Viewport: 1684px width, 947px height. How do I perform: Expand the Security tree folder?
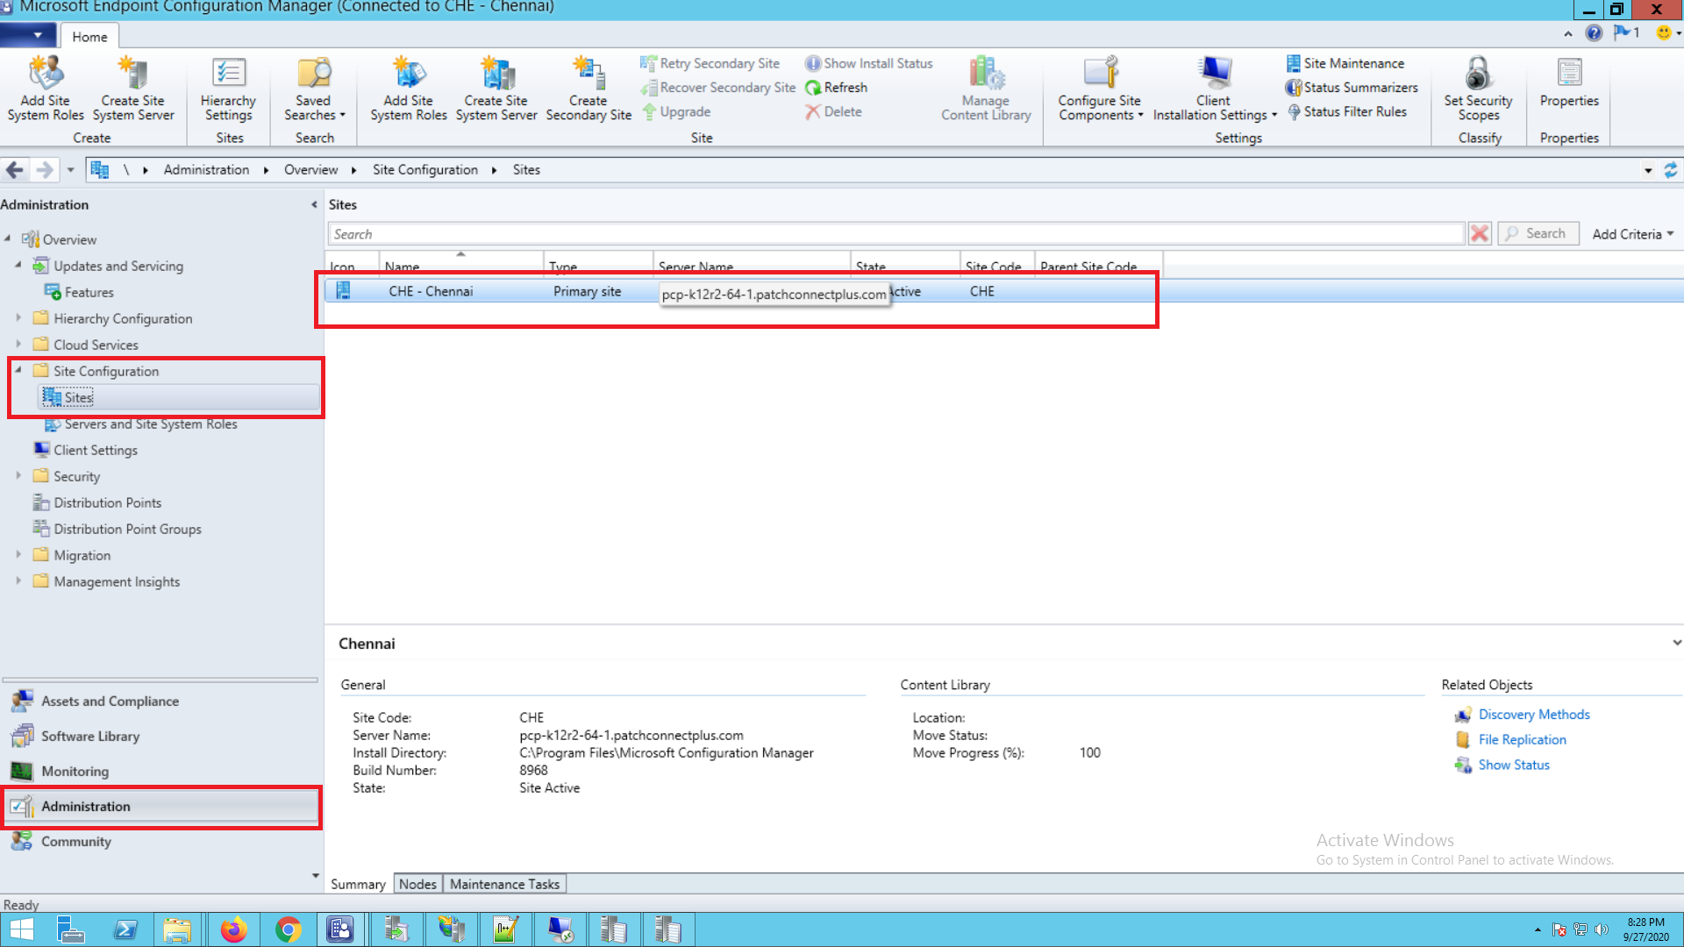pos(18,476)
